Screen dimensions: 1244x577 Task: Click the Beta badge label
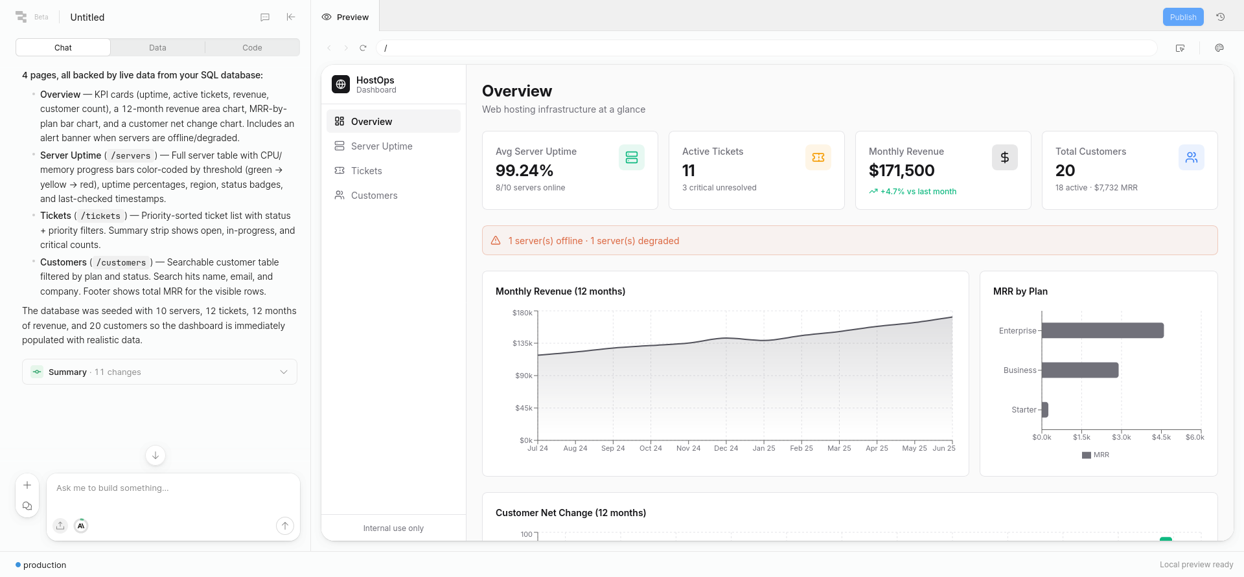click(x=41, y=17)
